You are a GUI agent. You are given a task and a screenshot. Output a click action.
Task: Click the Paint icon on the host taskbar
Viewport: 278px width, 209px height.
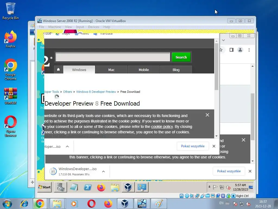click(159, 204)
